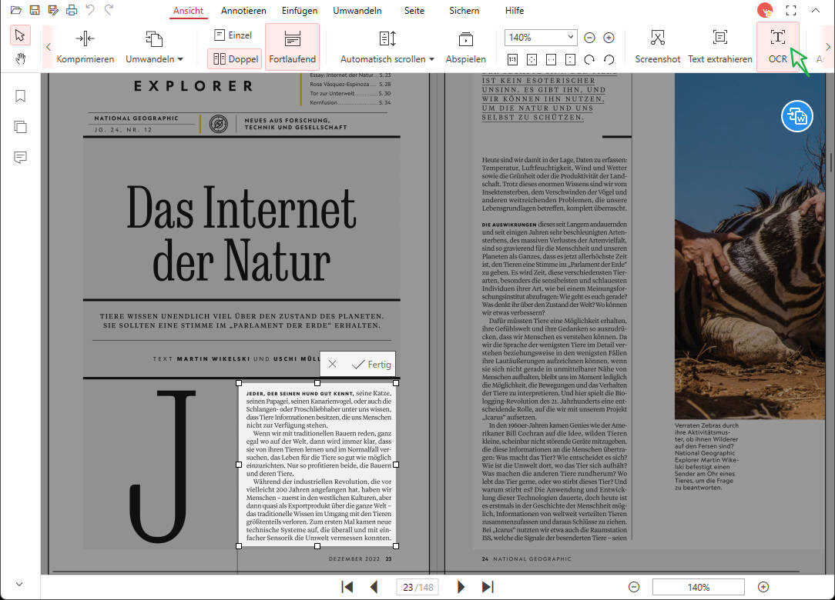Enable Doppel two-page view
Screen dimensions: 835x600
tap(235, 59)
